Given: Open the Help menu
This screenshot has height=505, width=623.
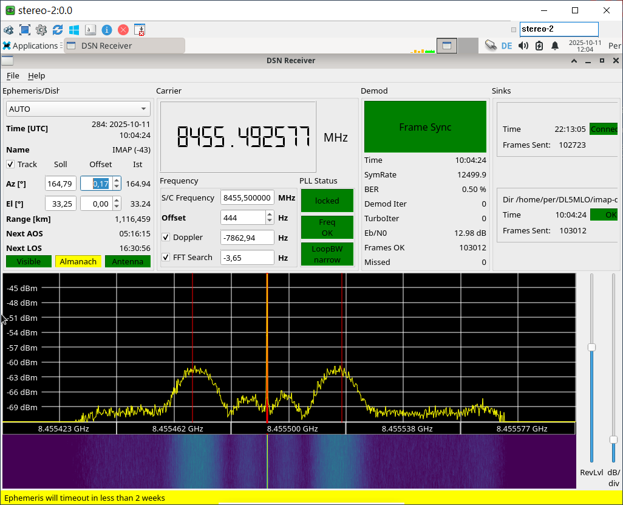Looking at the screenshot, I should pyautogui.click(x=36, y=75).
